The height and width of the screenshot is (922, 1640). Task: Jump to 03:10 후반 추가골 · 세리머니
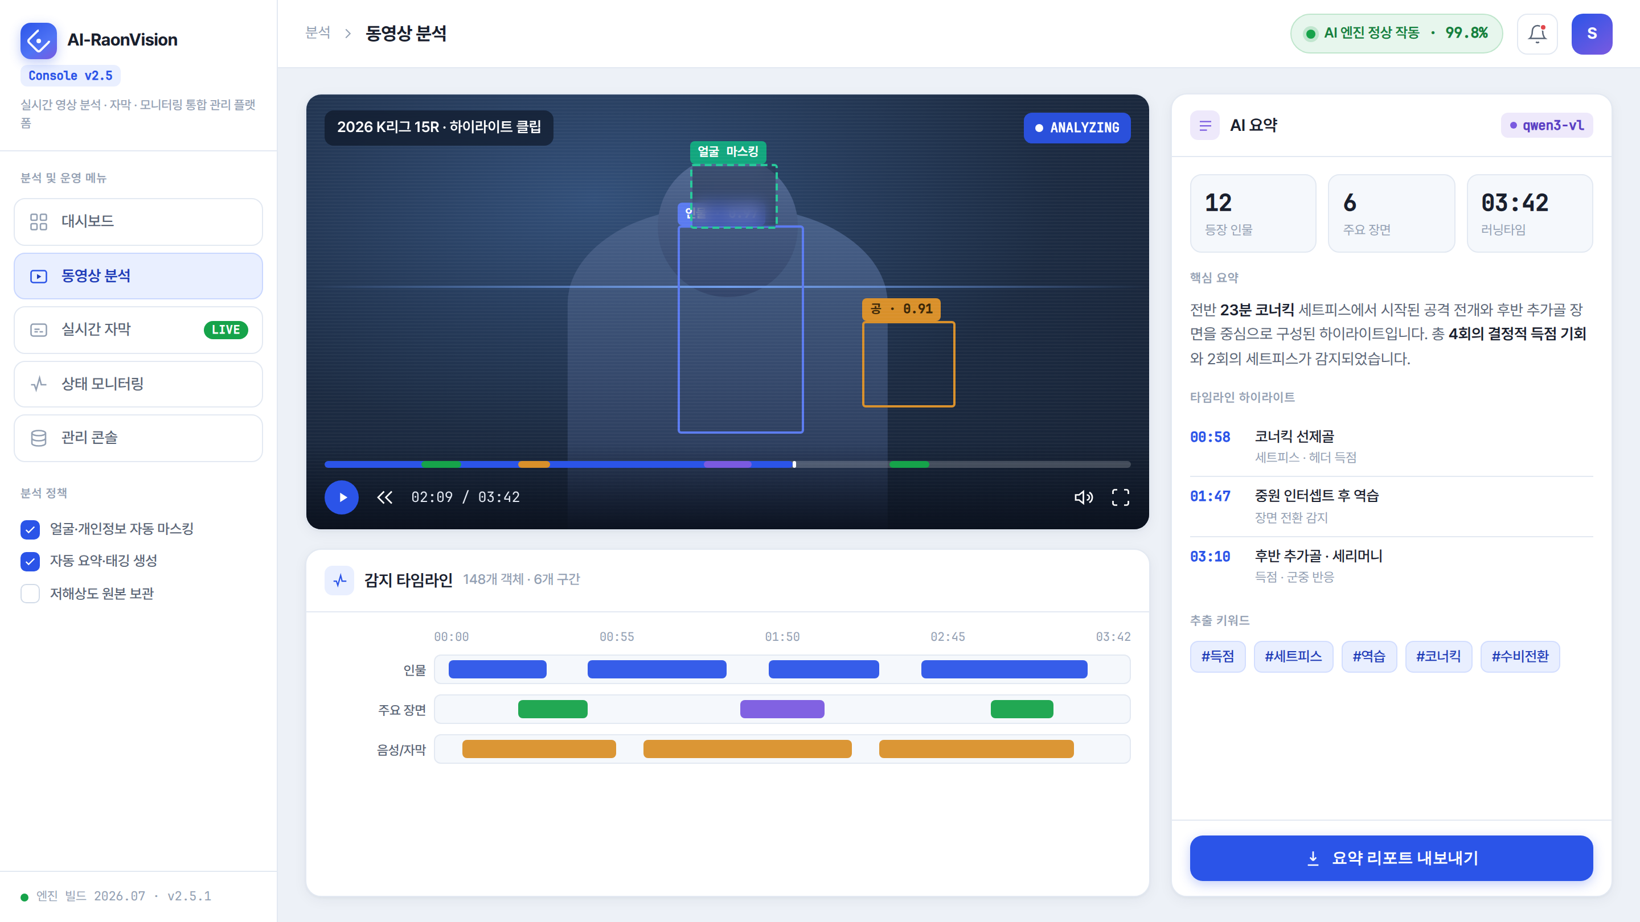click(x=1391, y=566)
